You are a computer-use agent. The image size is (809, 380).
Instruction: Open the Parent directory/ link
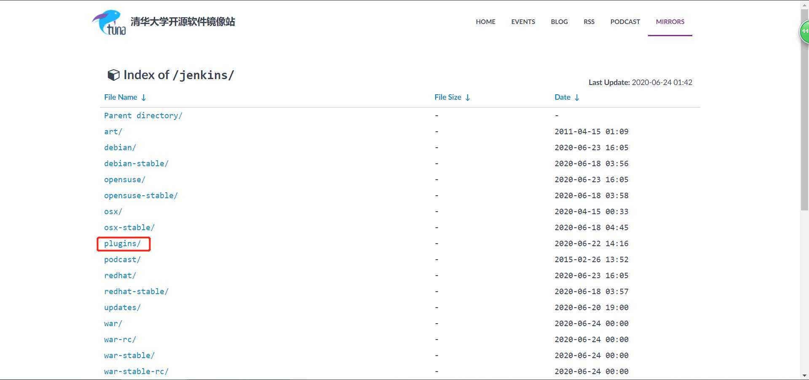(x=143, y=116)
